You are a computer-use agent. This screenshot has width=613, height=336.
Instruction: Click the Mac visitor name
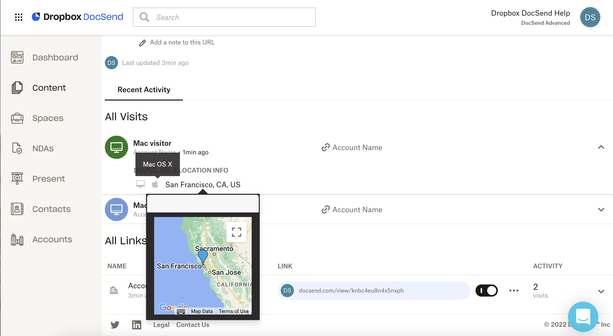click(152, 143)
